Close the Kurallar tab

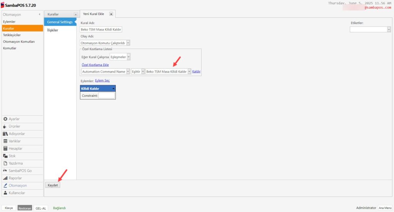coord(76,15)
